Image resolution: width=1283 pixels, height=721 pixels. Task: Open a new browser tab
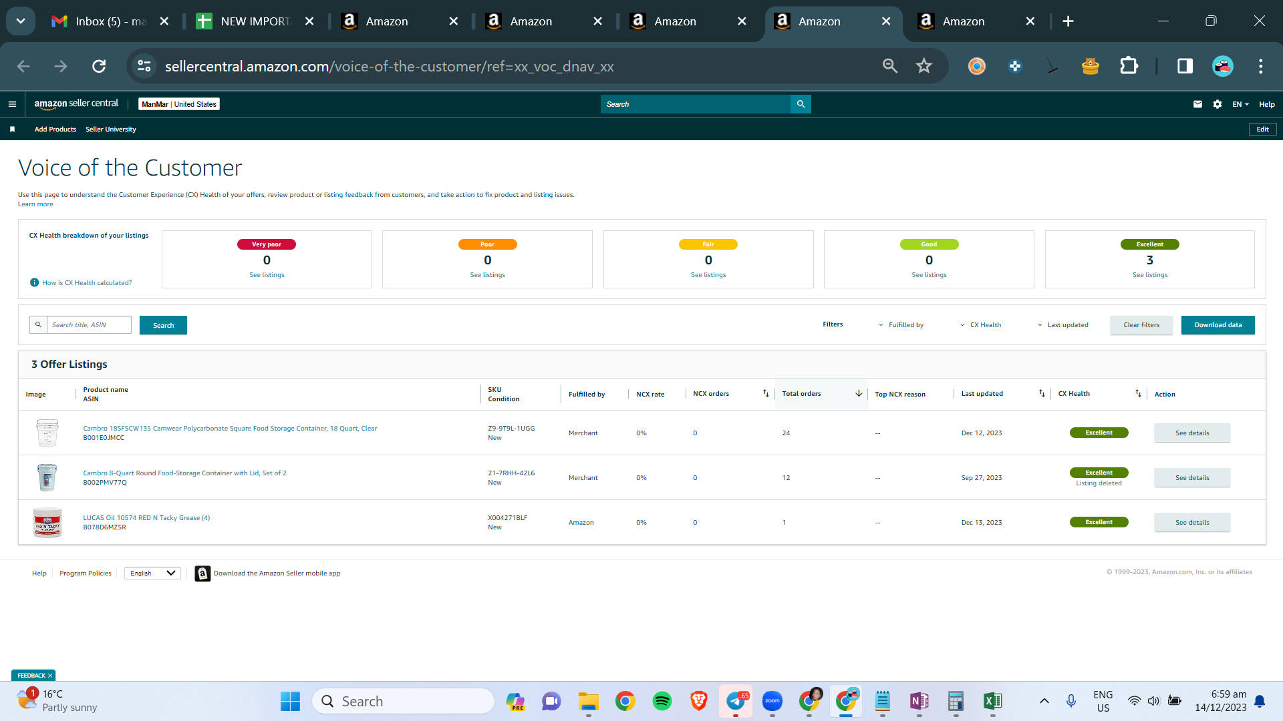1068,21
